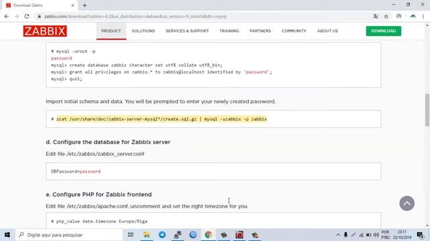Click heading 'd. Configure the database for Zabbix server'

coord(108,142)
